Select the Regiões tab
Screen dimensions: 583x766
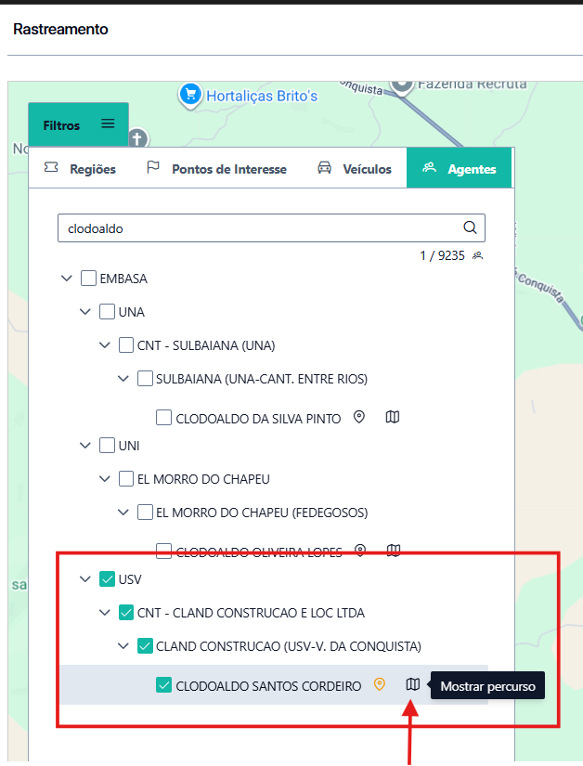(x=81, y=169)
